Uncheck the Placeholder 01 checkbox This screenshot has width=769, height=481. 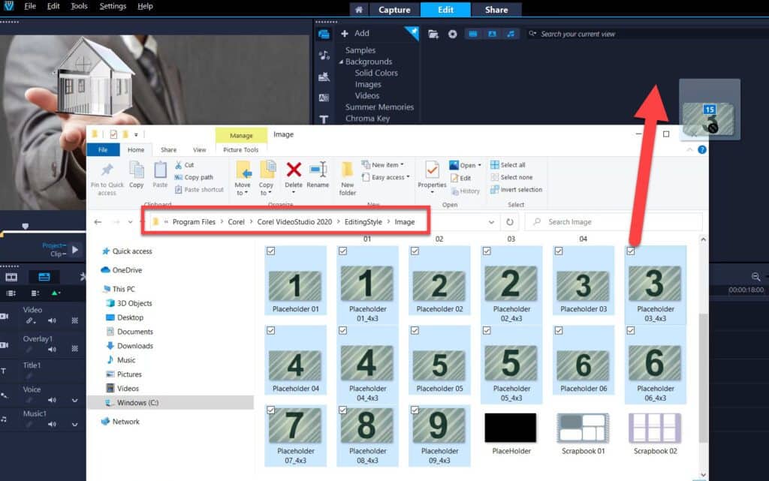point(270,251)
